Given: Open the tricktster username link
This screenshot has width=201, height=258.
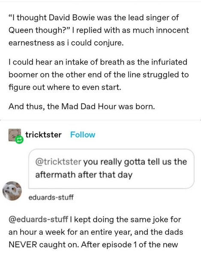Looking at the screenshot, I should coord(43,135).
